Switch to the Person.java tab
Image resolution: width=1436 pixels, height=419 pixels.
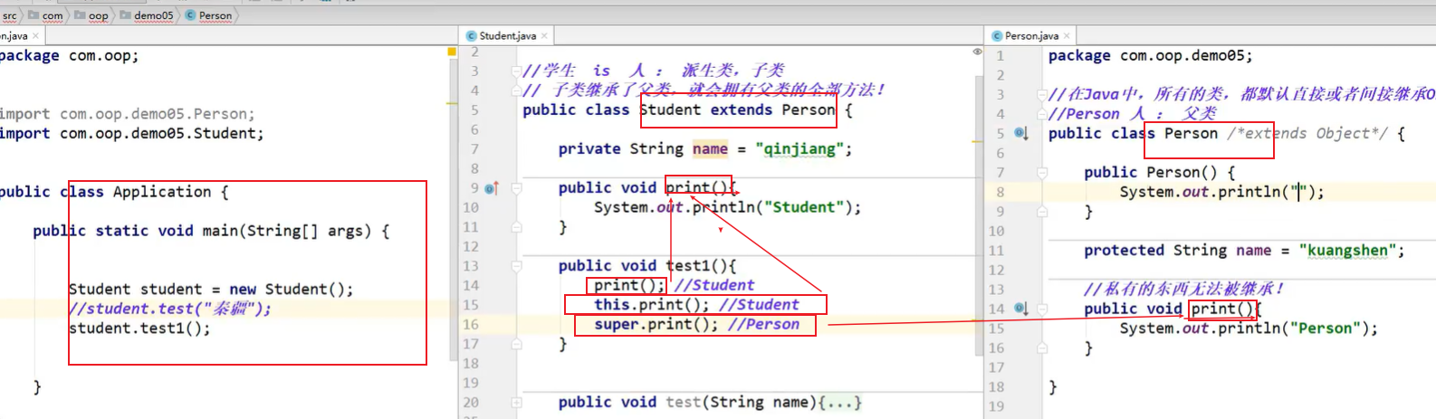click(1031, 36)
